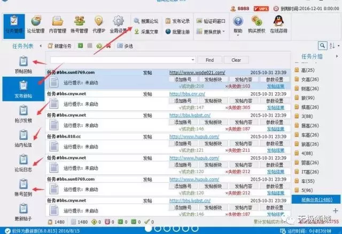Open 发布记录 publish records
Viewport: 342px width, 234px height.
click(x=177, y=21)
